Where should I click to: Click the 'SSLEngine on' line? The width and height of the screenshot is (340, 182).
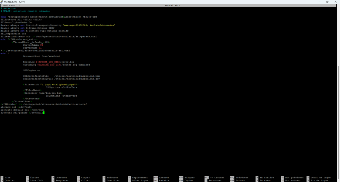click(32, 70)
